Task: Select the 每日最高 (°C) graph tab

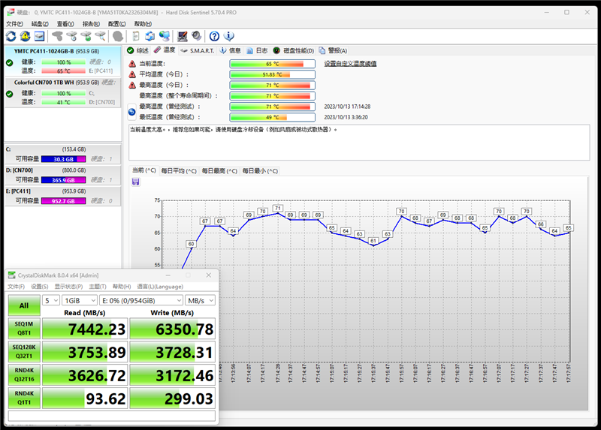Action: click(x=219, y=171)
